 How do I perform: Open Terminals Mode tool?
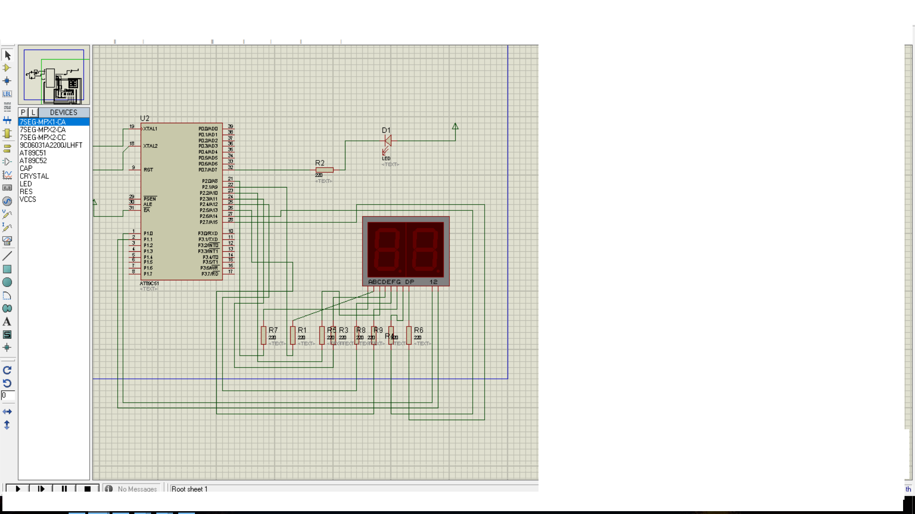(7, 148)
